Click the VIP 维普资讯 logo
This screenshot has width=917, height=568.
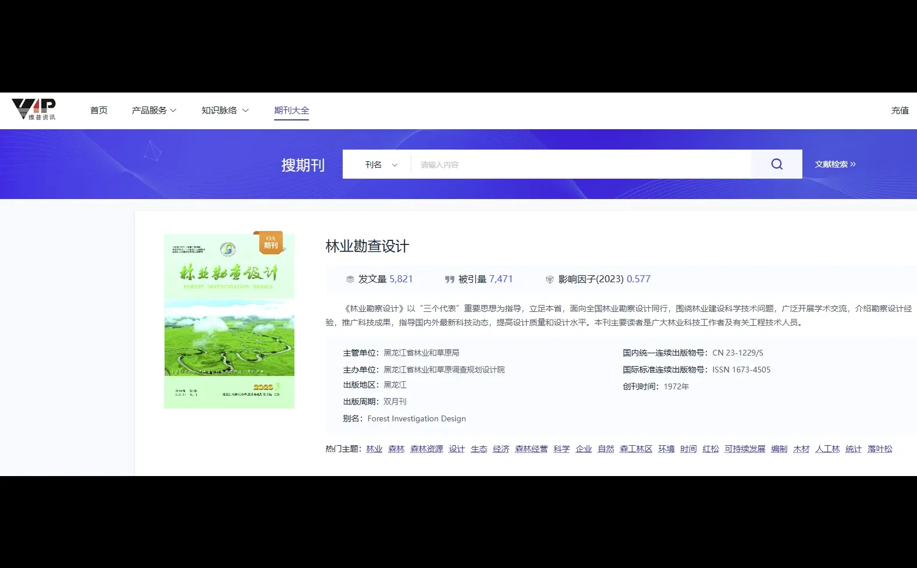click(34, 109)
